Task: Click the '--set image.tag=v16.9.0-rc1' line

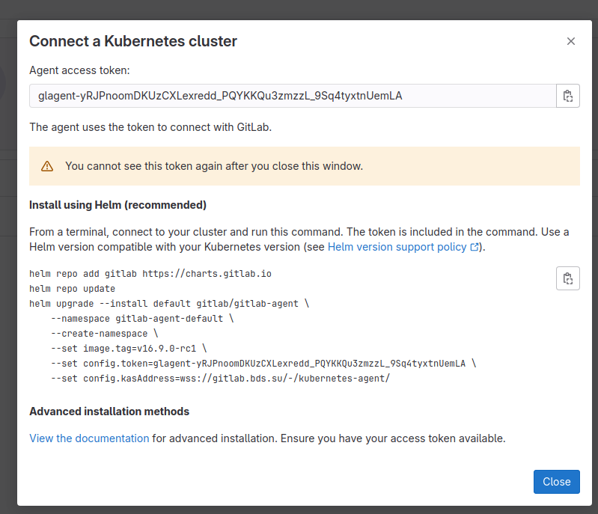Action: click(x=128, y=349)
